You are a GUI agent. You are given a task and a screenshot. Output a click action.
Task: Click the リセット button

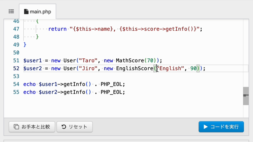pyautogui.click(x=75, y=127)
